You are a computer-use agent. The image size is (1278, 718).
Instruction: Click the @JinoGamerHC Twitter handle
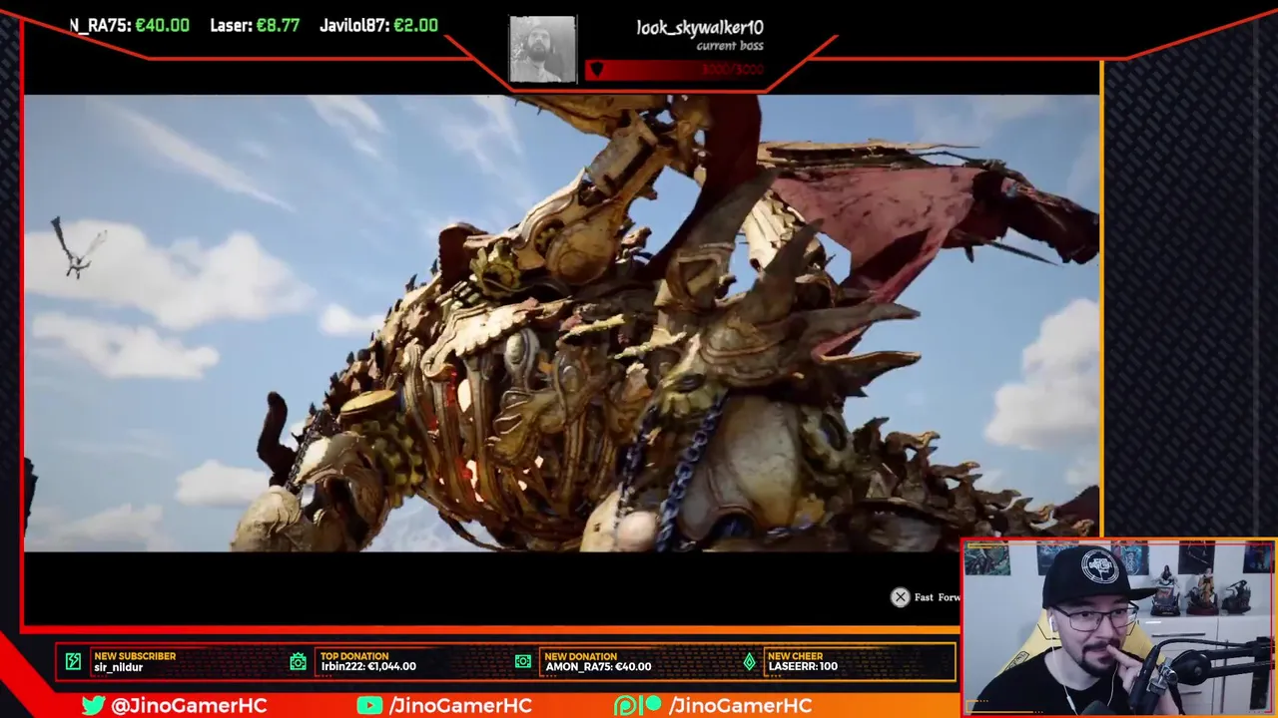click(x=189, y=705)
